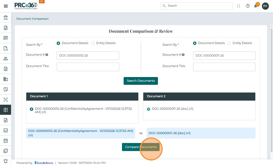Open the chat messages sidebar icon
Screen dimensions: 273x166
[6, 38]
